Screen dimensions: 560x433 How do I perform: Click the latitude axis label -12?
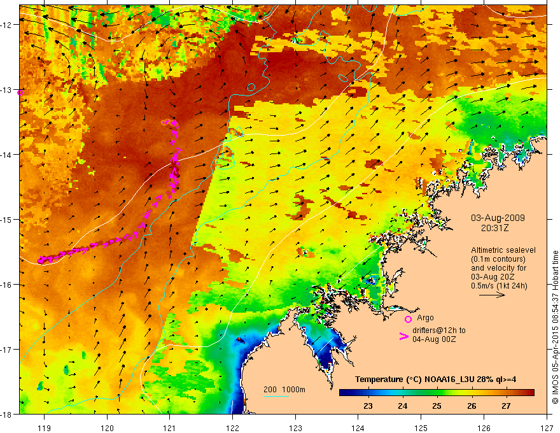point(7,25)
